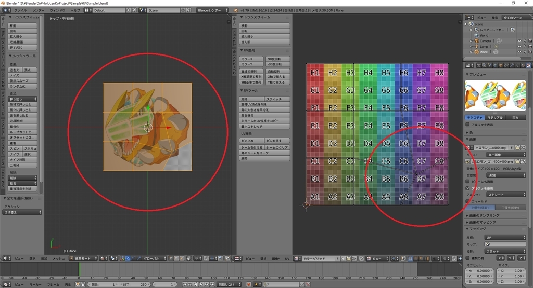Open the ウィンドウ (Window) menu
Viewport: 533px width, 288px height.
click(x=57, y=10)
